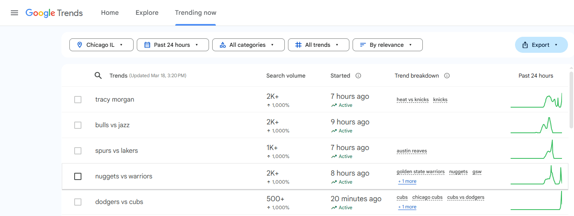This screenshot has width=574, height=216.
Task: Click info icon next to Trend breakdown
Action: click(447, 76)
